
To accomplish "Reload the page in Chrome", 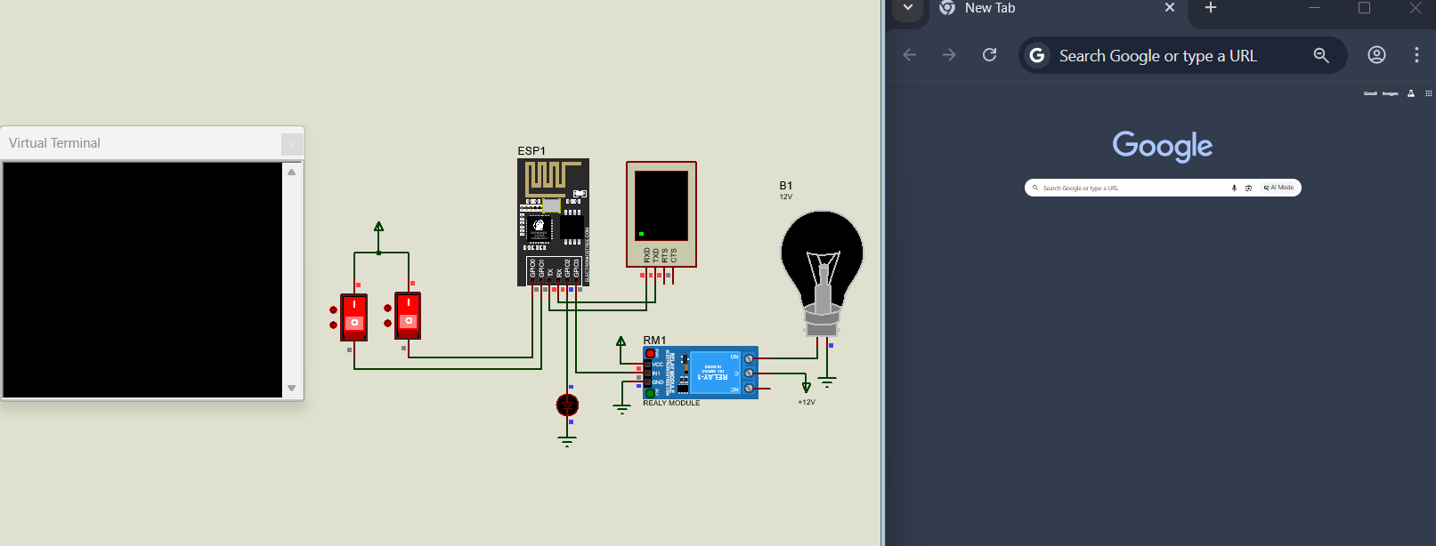I will tap(989, 55).
